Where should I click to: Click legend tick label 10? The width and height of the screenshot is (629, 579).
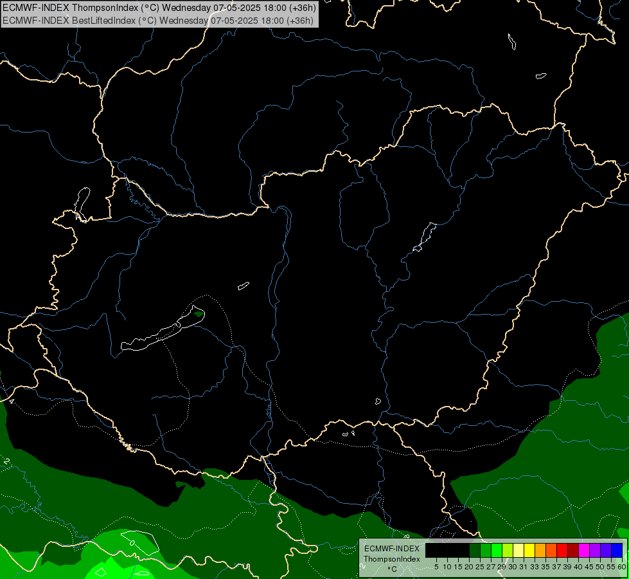(447, 567)
